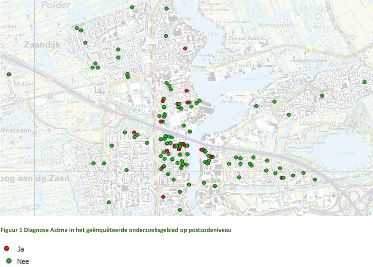Click the red Ja legend dot
This screenshot has height=267, width=373.
[x=7, y=249]
